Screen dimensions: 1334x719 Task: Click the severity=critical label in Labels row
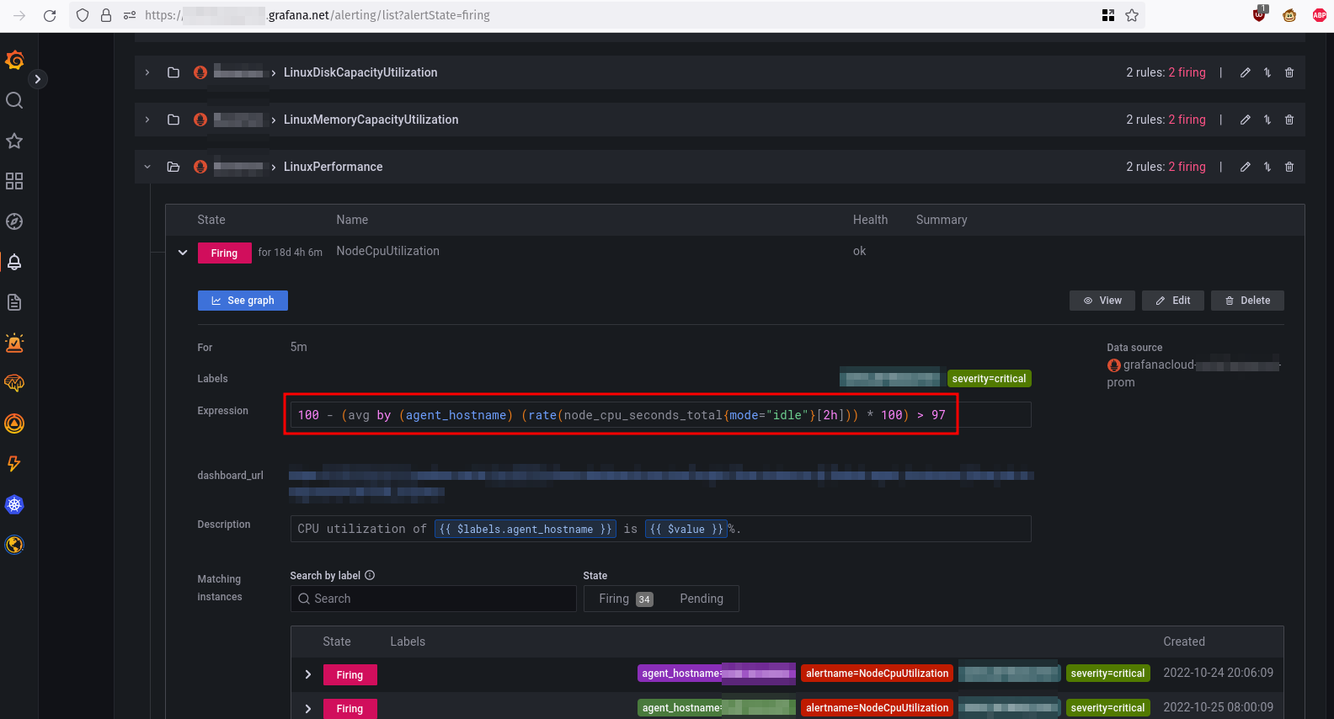[989, 379]
